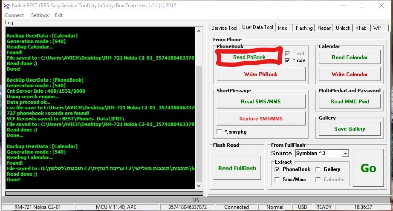This screenshot has height=211, width=393.
Task: Switch to the Service Tool tab
Action: 224,28
